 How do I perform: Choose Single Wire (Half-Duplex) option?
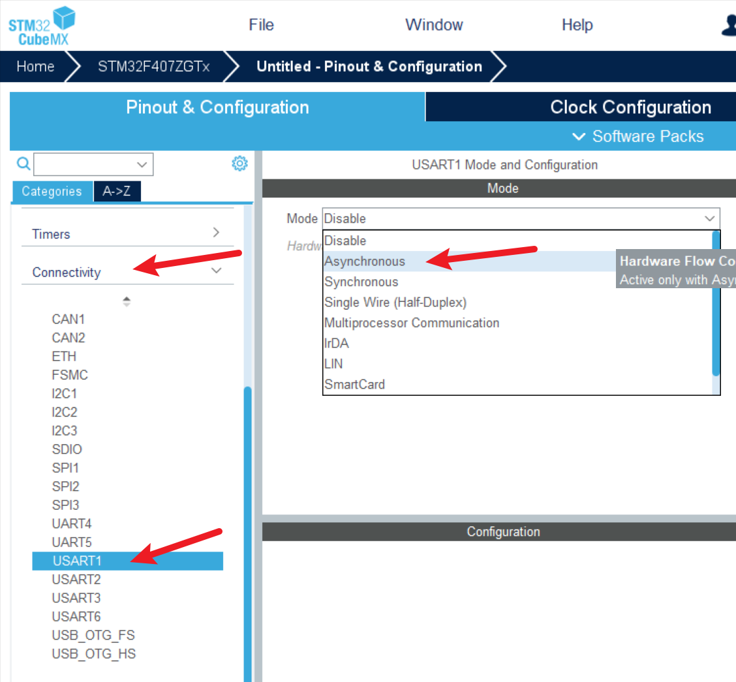[517, 303]
